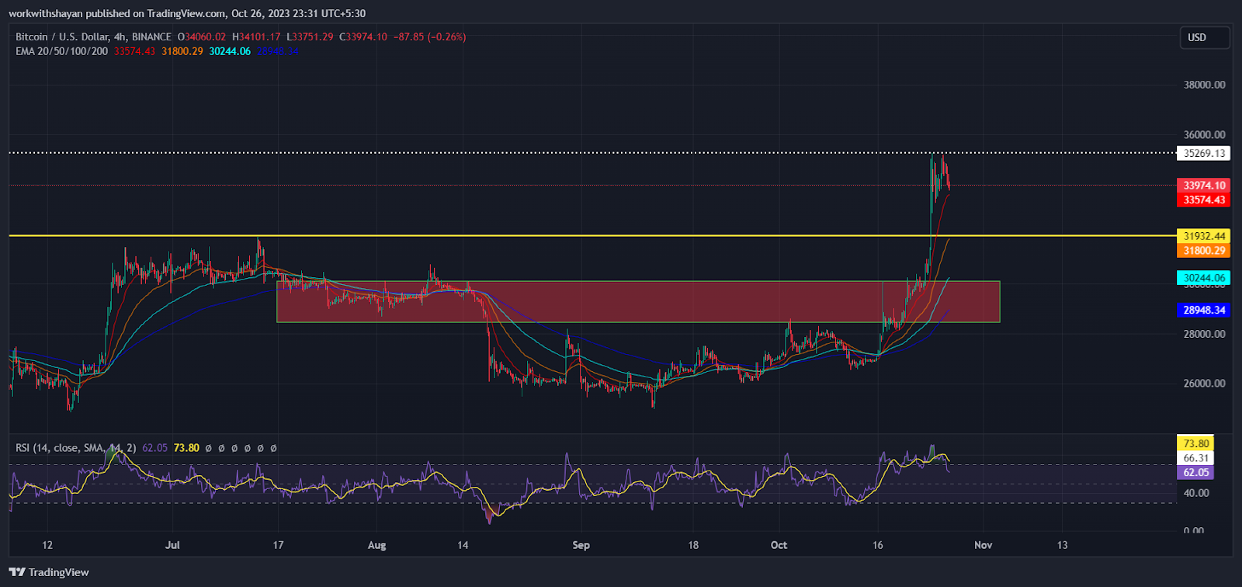Screen dimensions: 1242x587
Task: Select the yellow horizontal resistance line
Action: 543,235
